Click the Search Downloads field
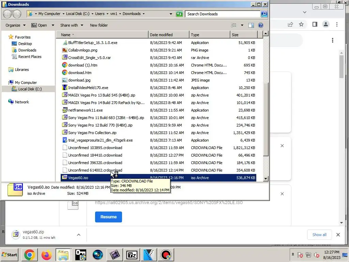The width and height of the screenshot is (349, 262). [x=223, y=14]
